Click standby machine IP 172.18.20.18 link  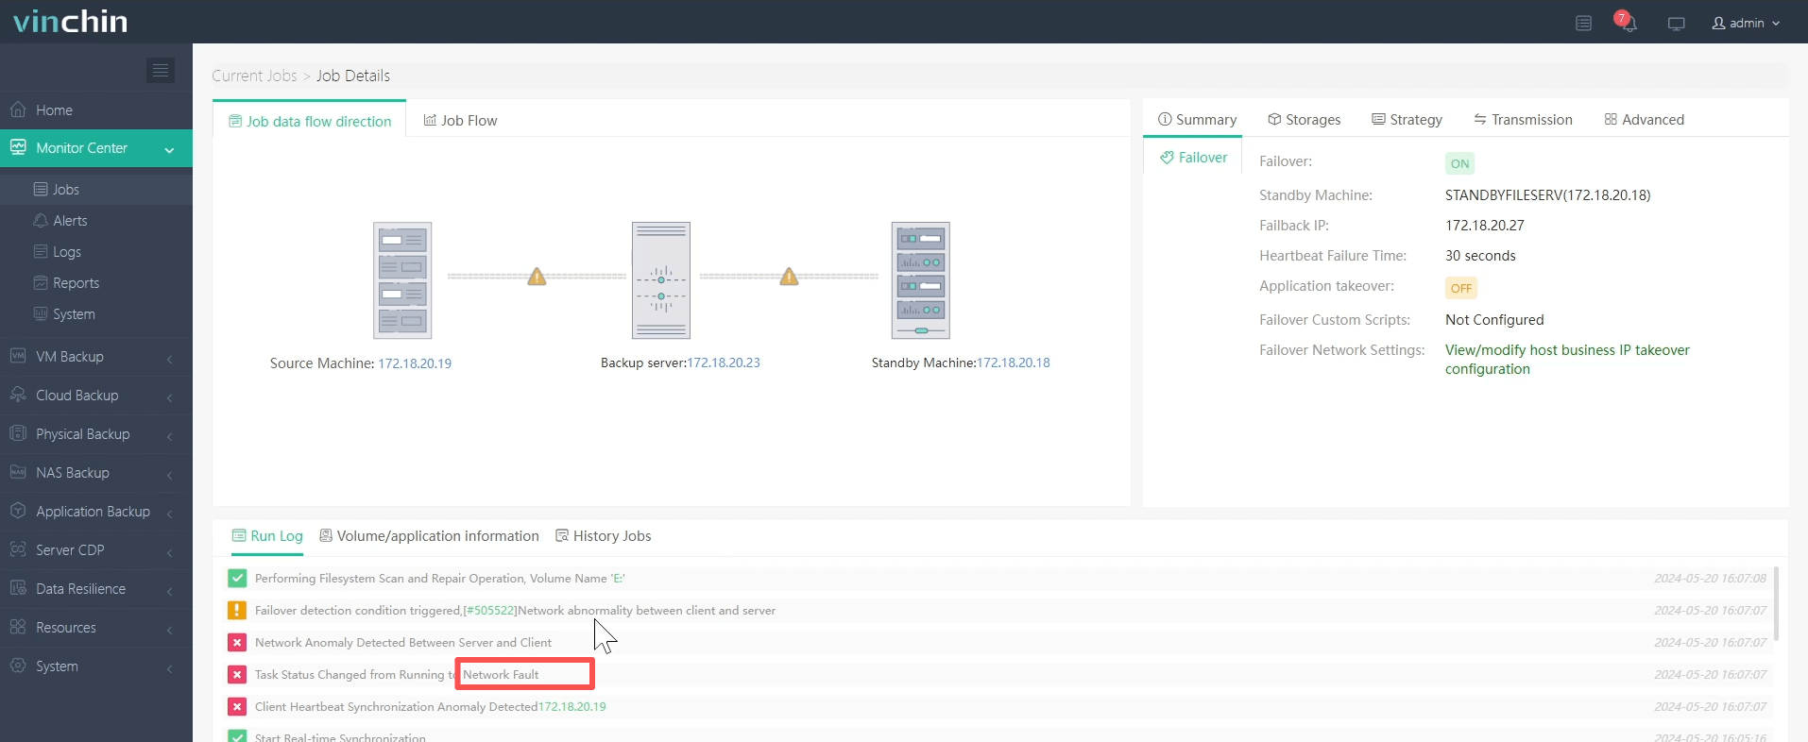click(1014, 363)
